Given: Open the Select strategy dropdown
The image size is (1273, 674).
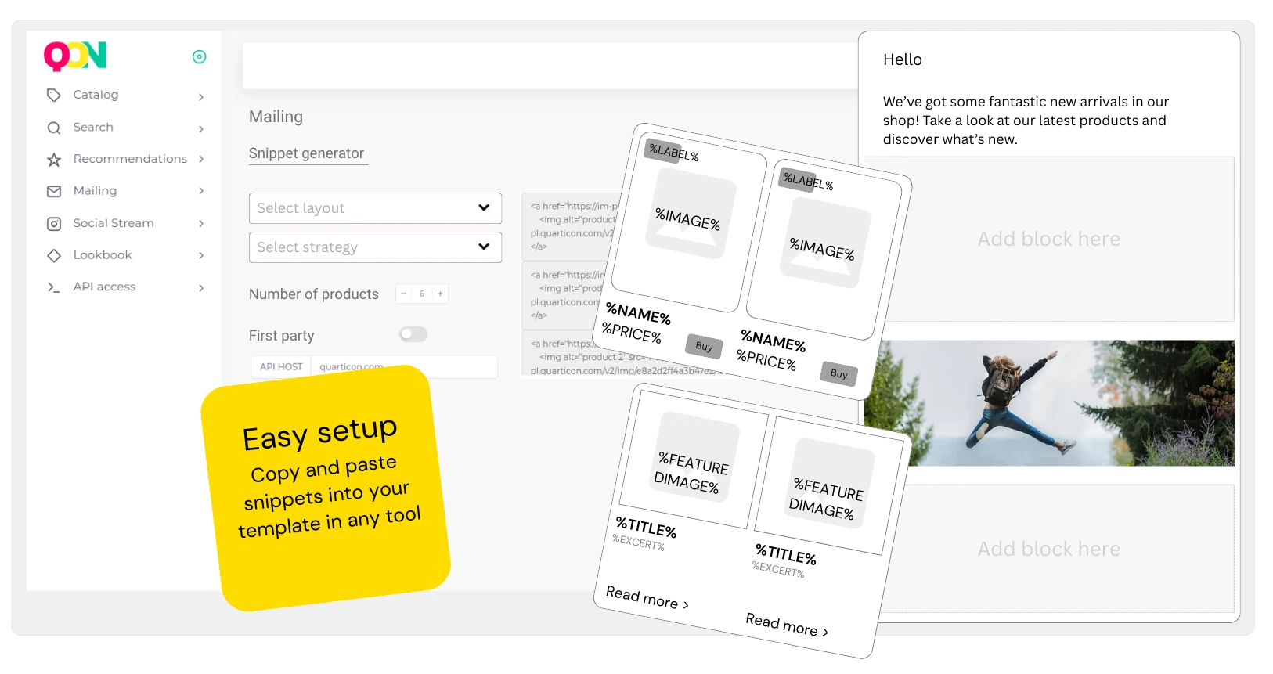Looking at the screenshot, I should (375, 247).
